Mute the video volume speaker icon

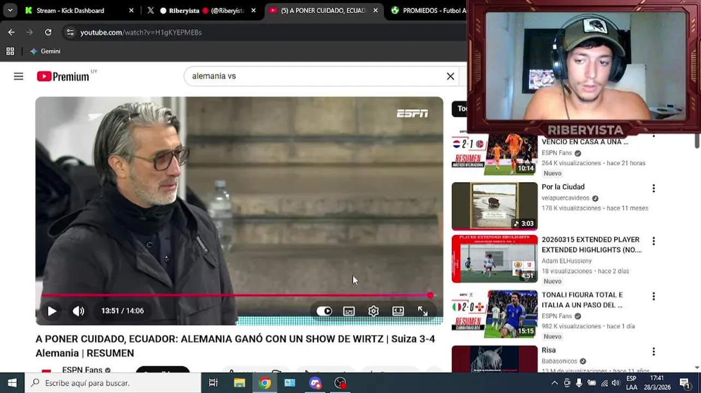point(79,311)
